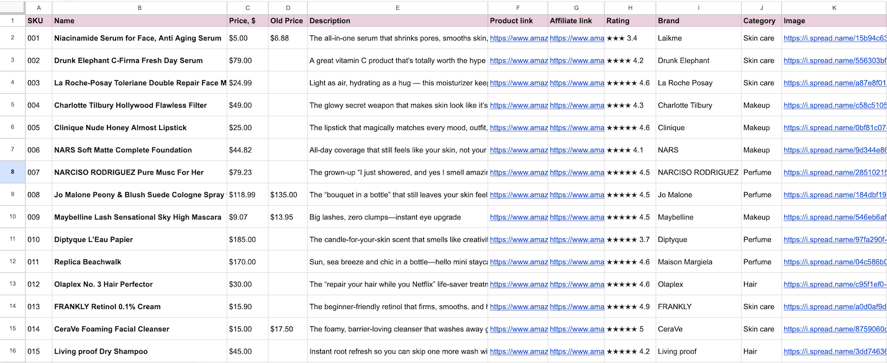Select the $185.00 price cell
The image size is (887, 363).
coord(248,239)
